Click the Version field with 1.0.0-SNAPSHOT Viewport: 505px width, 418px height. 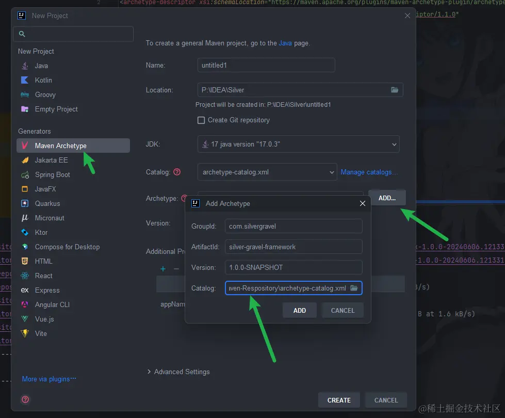click(x=294, y=267)
